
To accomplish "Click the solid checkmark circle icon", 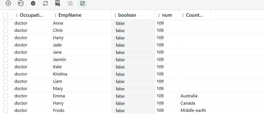I will click(x=33, y=3).
